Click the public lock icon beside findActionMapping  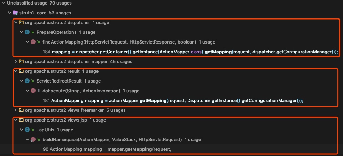38,42
